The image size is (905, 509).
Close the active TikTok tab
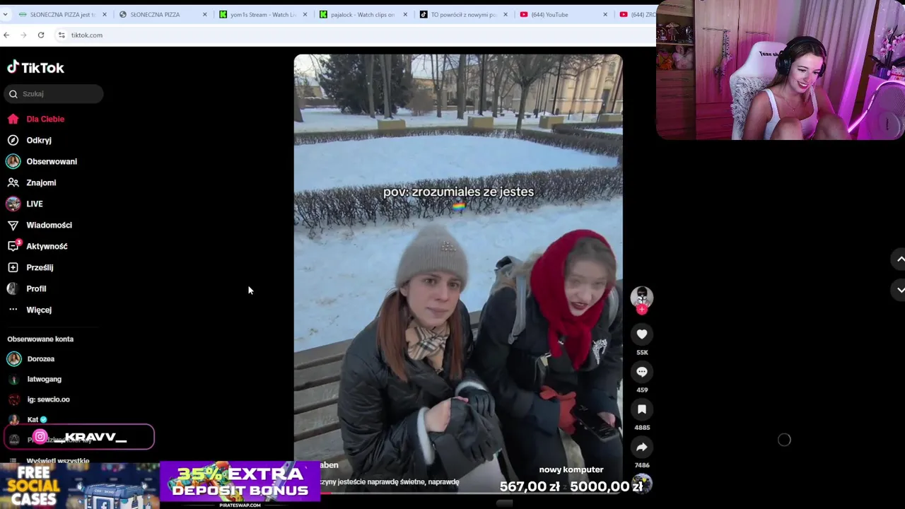(x=506, y=14)
